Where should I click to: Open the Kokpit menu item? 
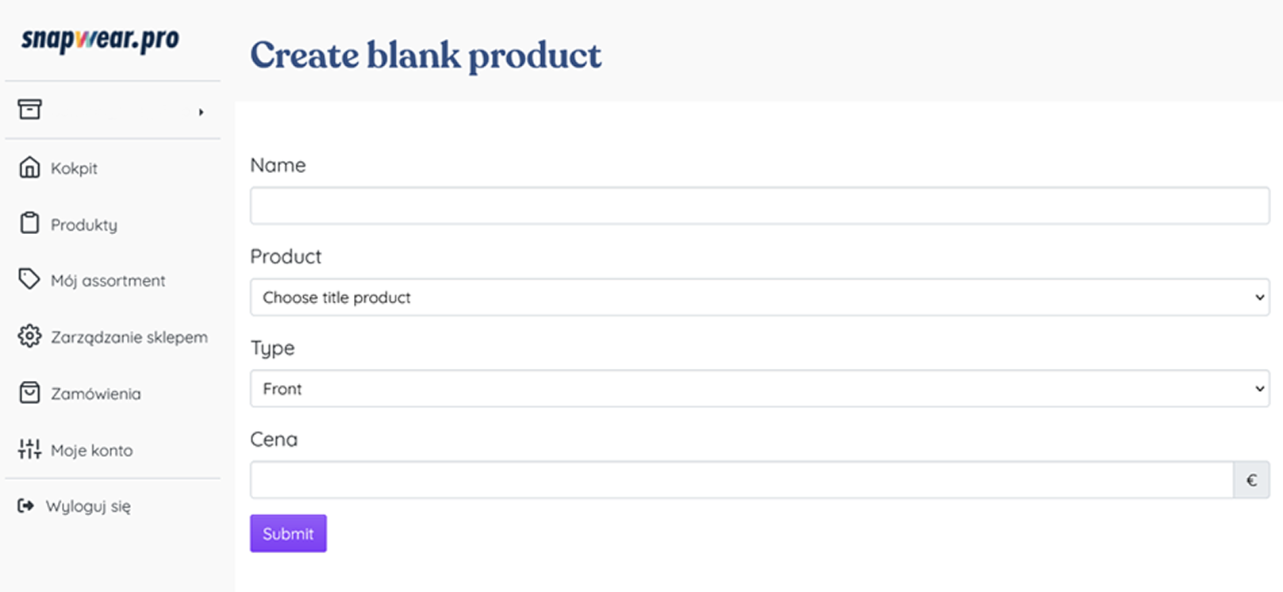pyautogui.click(x=74, y=168)
